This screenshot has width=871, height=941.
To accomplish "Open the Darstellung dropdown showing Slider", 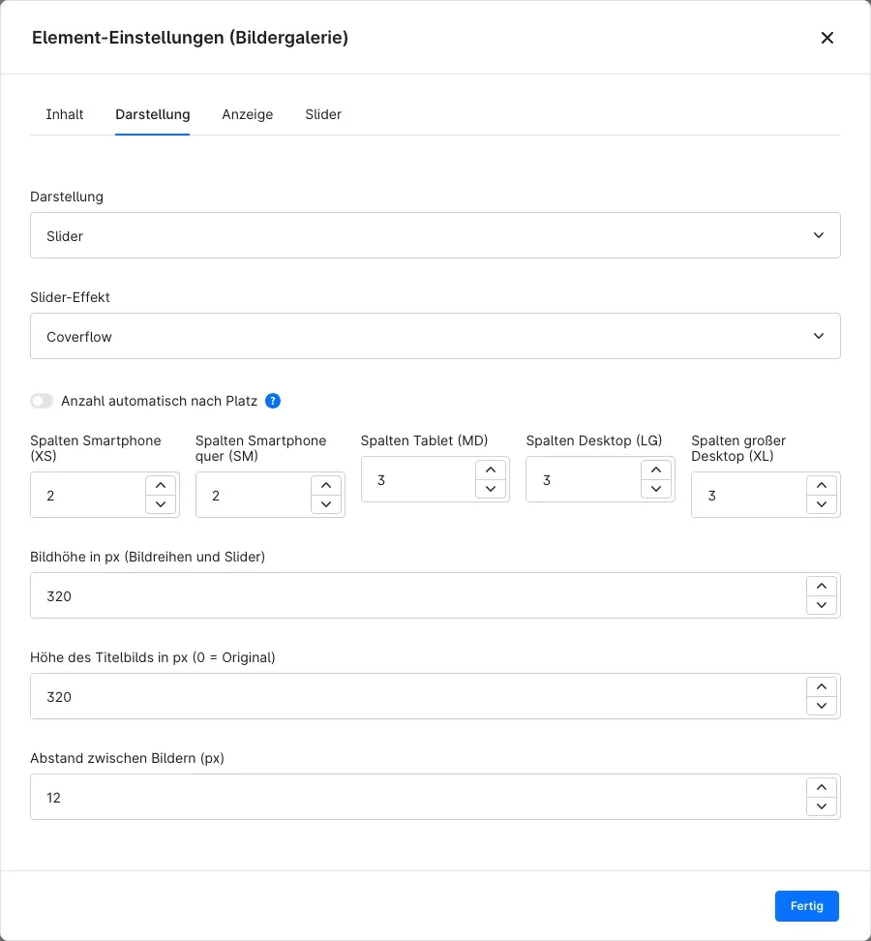I will click(435, 235).
